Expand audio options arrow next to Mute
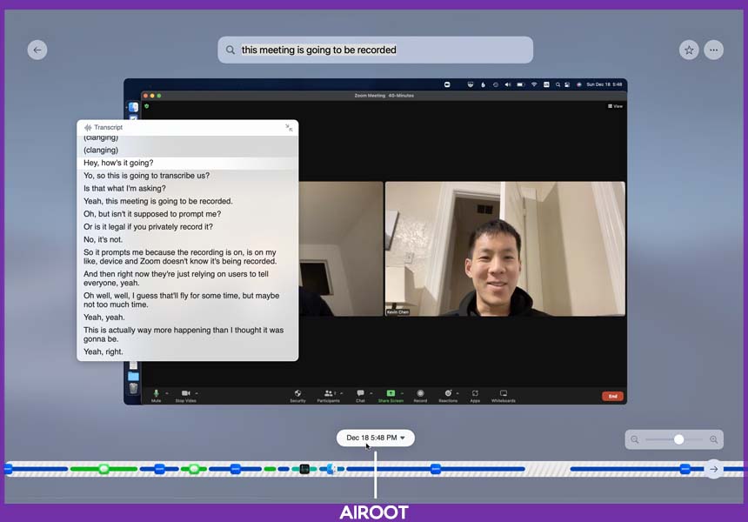Viewport: 748px width, 522px height. pyautogui.click(x=166, y=393)
